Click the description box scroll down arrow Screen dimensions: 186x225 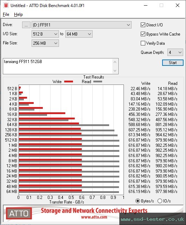click(x=115, y=70)
